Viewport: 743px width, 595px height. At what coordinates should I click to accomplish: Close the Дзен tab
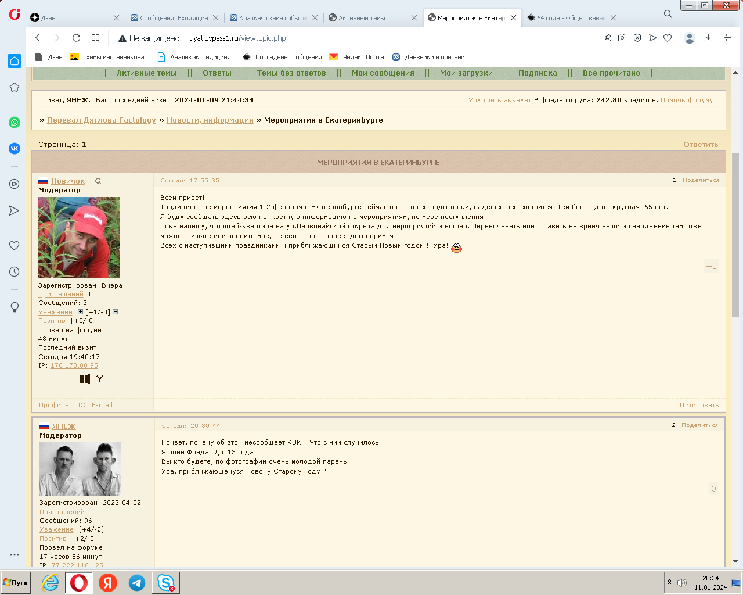pos(116,18)
